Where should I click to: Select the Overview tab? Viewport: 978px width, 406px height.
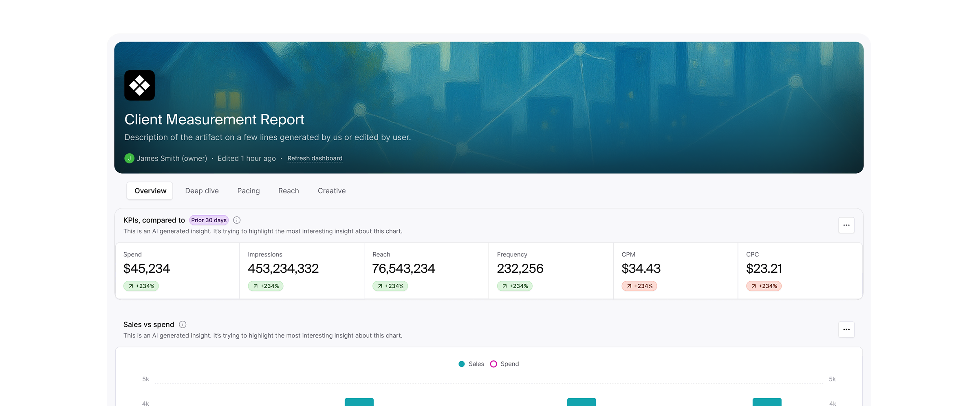click(150, 191)
